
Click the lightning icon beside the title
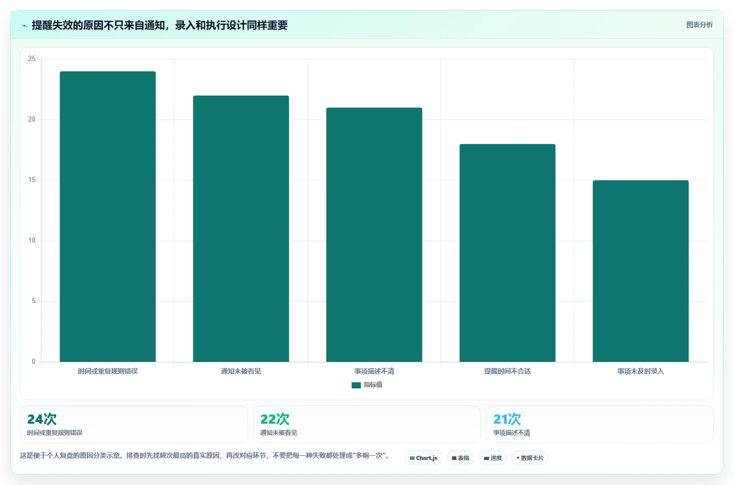click(24, 26)
